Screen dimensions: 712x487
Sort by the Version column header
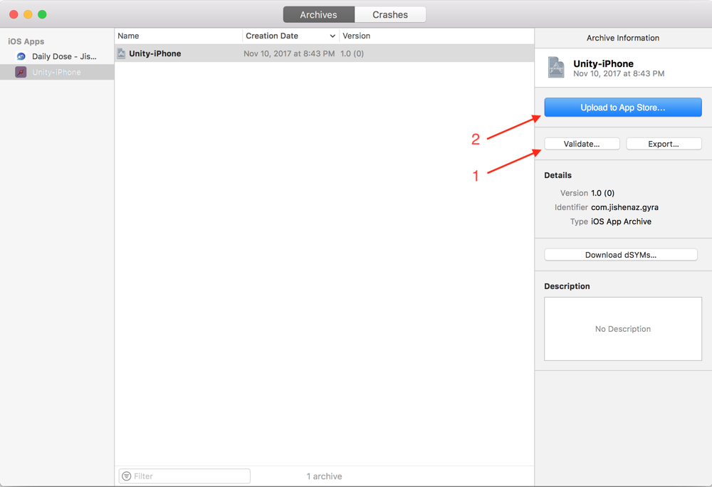click(x=436, y=36)
